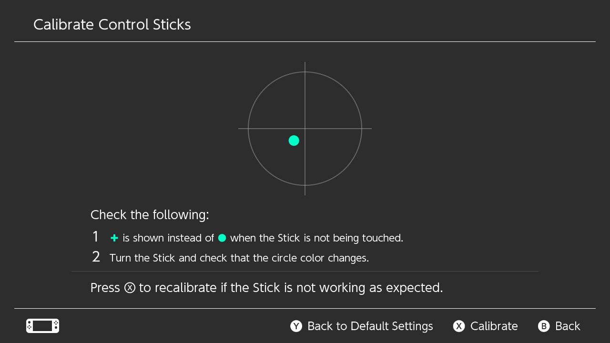The height and width of the screenshot is (343, 610).
Task: Select the Back to Default Settings label
Action: coord(370,326)
